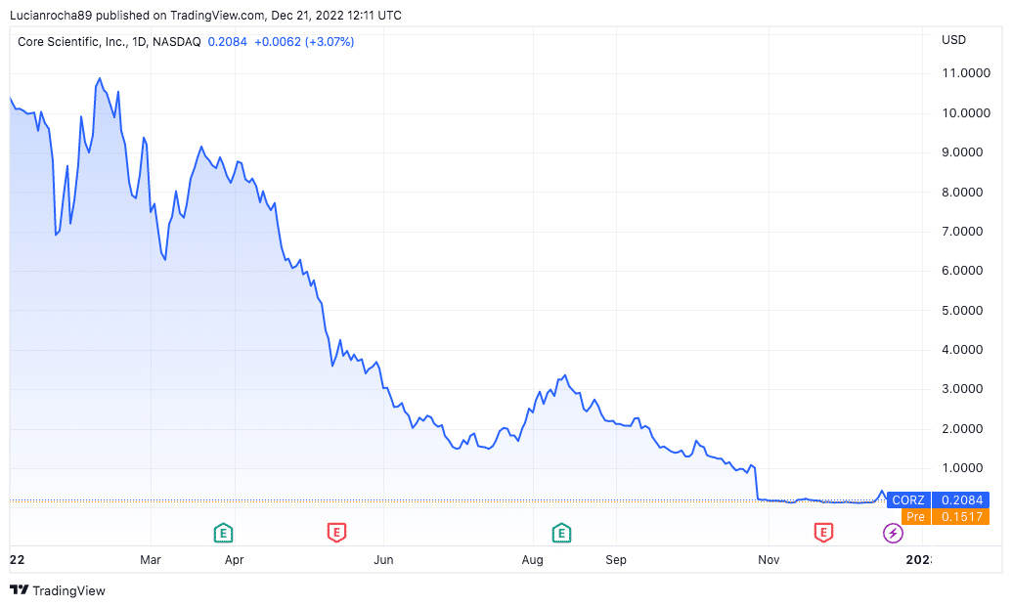Screen dimensions: 1012x607
Task: Click the Sep label on time axis
Action: (616, 560)
